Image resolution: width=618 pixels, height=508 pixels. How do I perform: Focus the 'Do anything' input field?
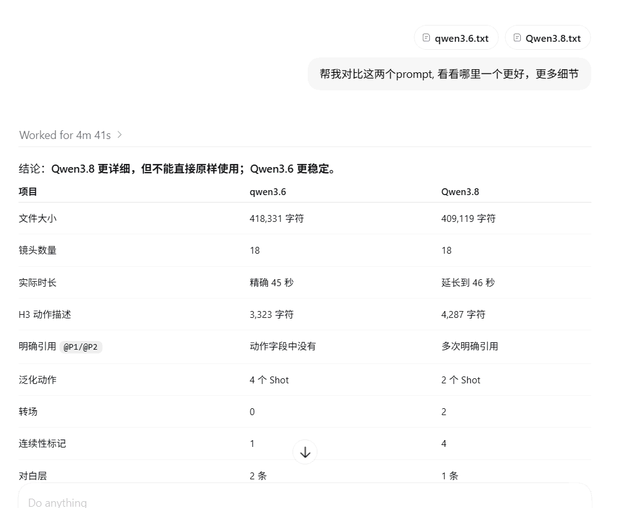(x=305, y=497)
